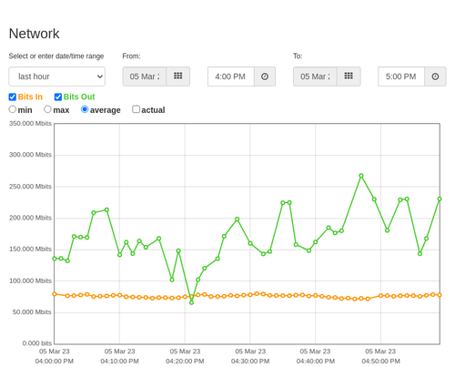This screenshot has height=367, width=455.
Task: Click the '04:50:00 PM' x-axis label
Action: pos(380,362)
